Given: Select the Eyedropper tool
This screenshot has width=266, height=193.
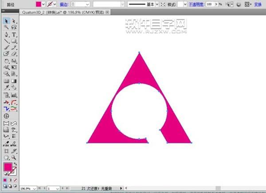Looking at the screenshot, I should (6, 87).
